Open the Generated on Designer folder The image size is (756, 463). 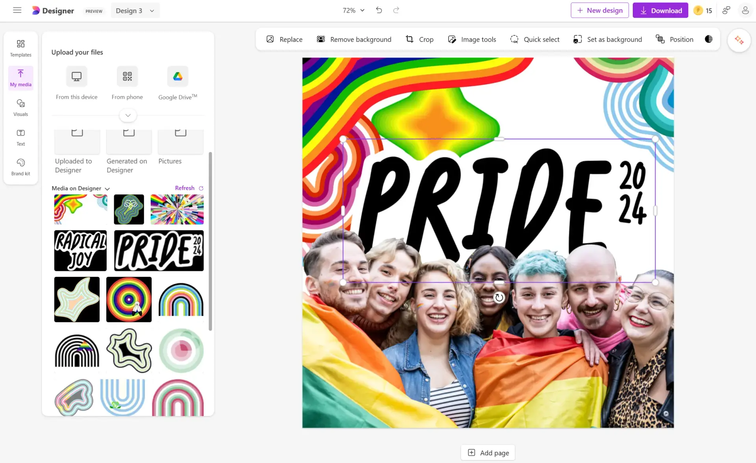(129, 152)
